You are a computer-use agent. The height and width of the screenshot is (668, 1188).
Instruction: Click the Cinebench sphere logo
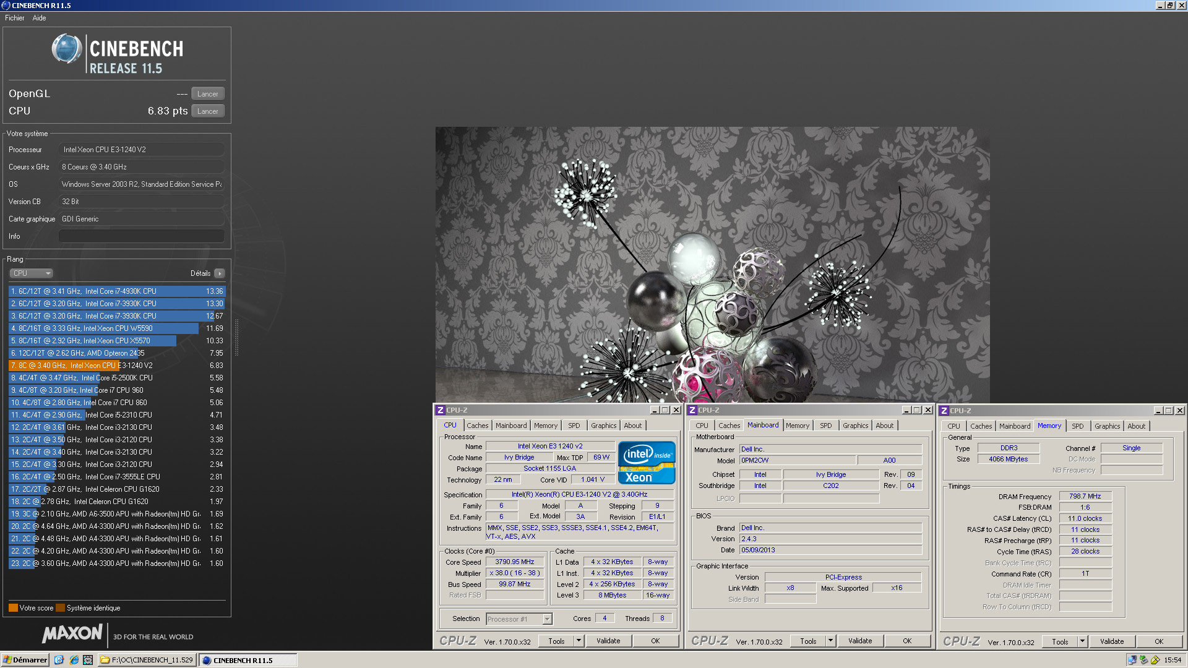click(67, 49)
